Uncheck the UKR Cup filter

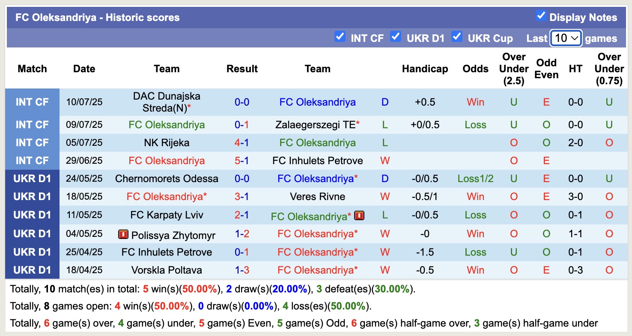tap(457, 37)
